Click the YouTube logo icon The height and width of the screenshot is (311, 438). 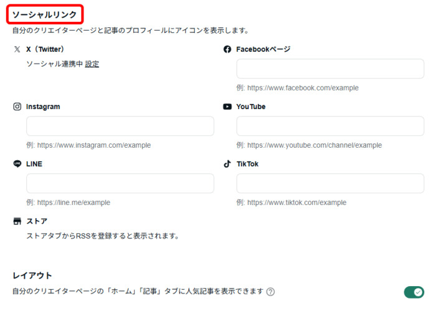pyautogui.click(x=227, y=107)
